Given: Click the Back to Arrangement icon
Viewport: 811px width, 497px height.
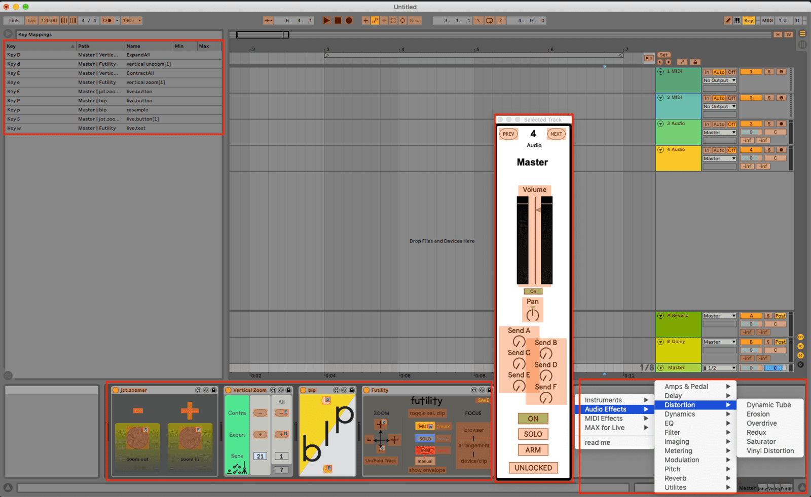Looking at the screenshot, I should 649,58.
